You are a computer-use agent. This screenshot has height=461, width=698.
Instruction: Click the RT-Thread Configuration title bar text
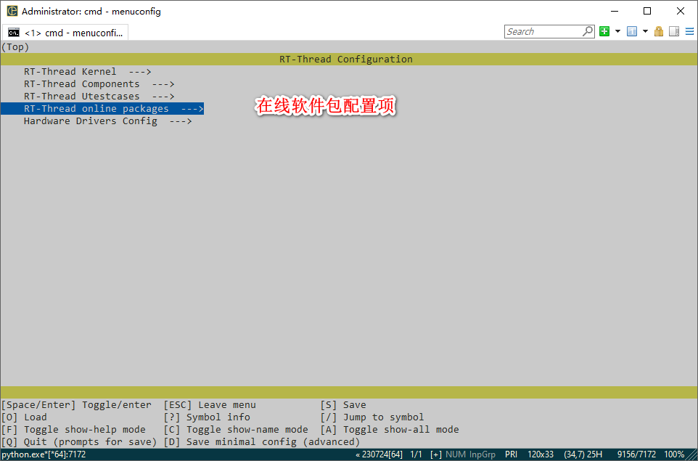tap(346, 60)
